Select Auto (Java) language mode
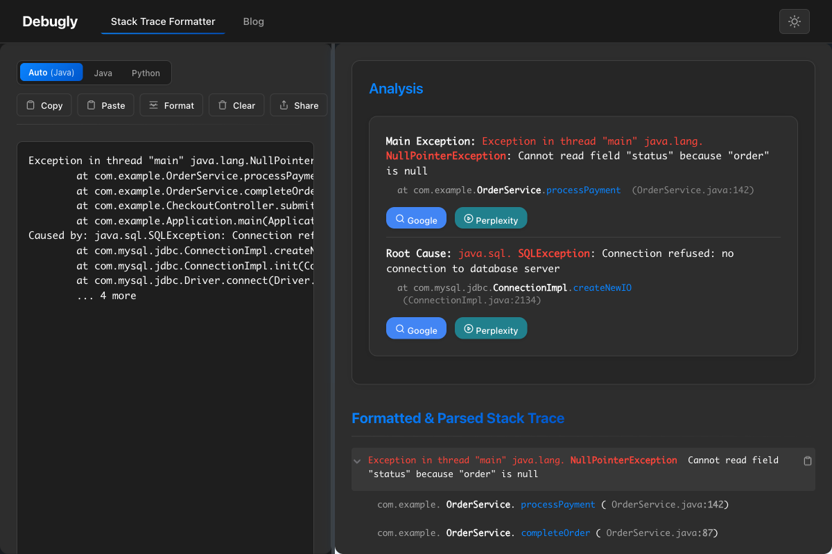This screenshot has width=832, height=554. coord(51,73)
